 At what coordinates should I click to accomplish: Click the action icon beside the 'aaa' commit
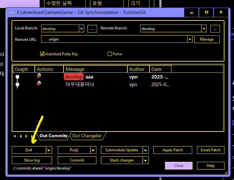point(39,76)
